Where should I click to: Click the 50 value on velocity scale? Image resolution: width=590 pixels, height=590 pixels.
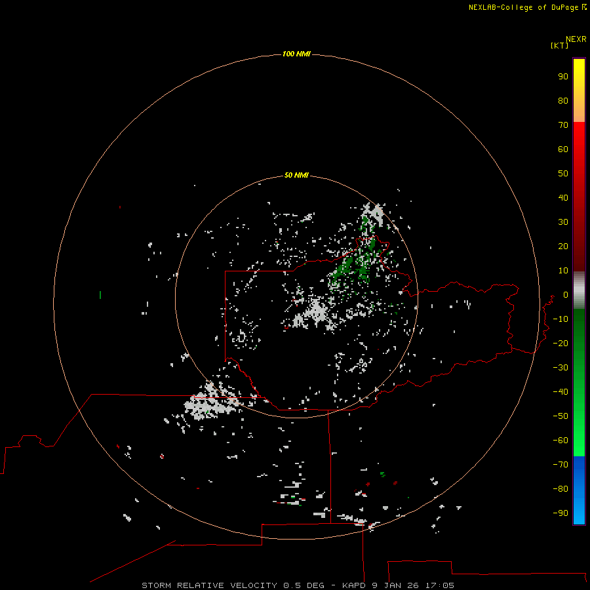pos(563,174)
